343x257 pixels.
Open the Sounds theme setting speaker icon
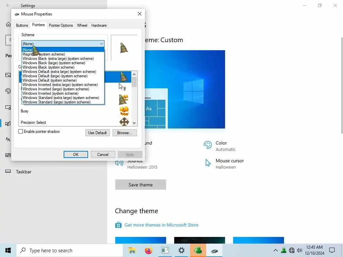pos(119,163)
